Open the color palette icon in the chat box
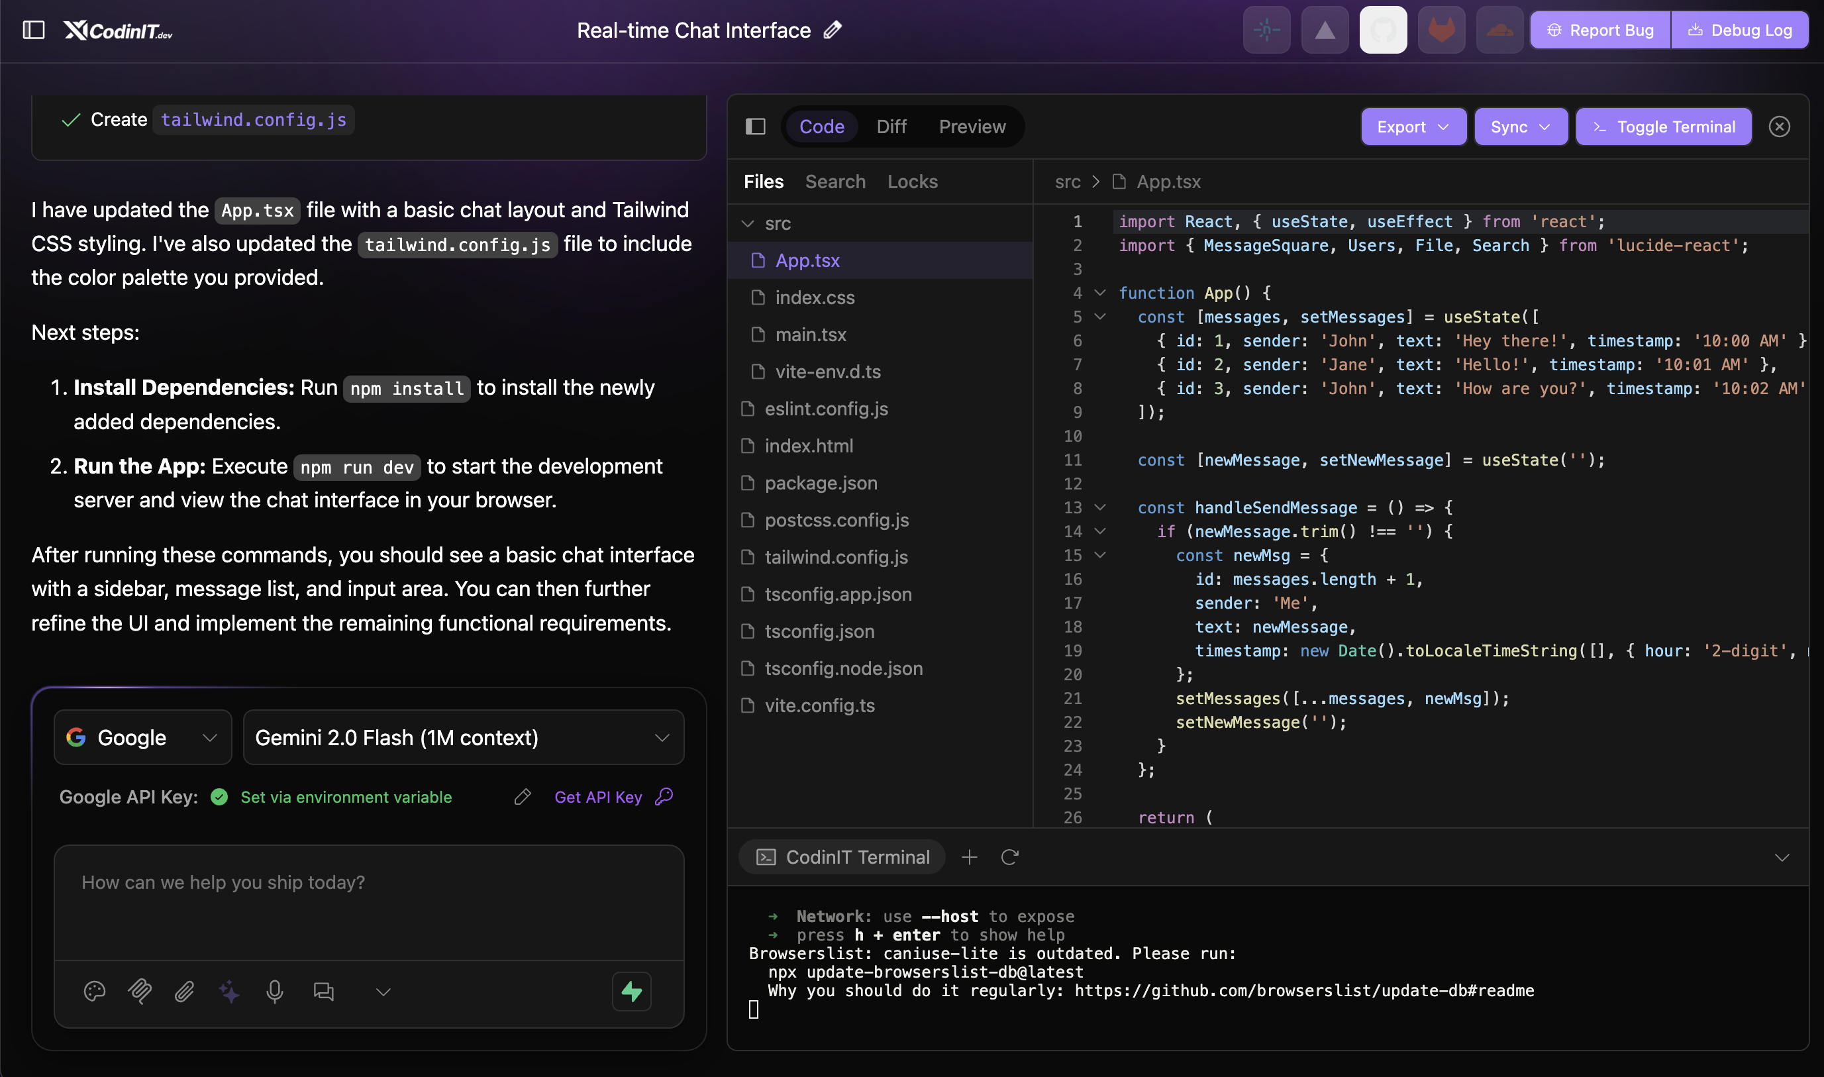The image size is (1824, 1077). point(95,992)
